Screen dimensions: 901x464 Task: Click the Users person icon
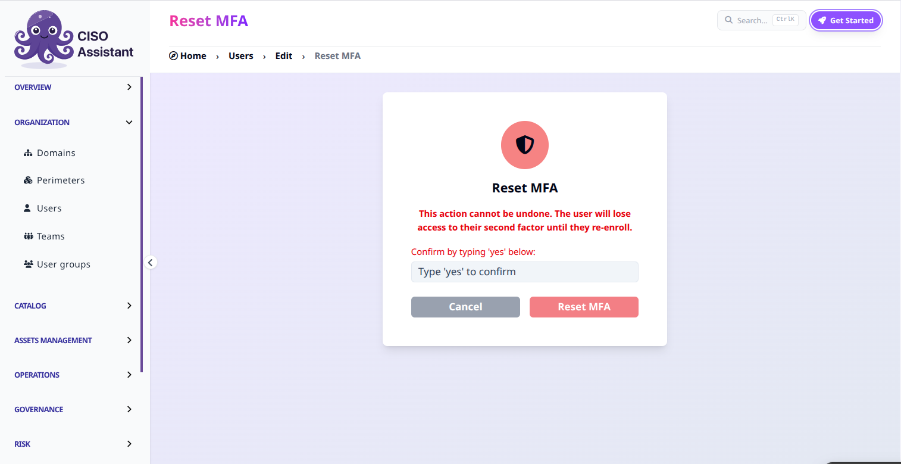27,208
